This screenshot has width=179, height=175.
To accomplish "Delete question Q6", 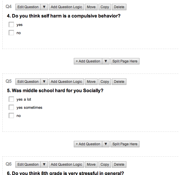I will 119,164.
